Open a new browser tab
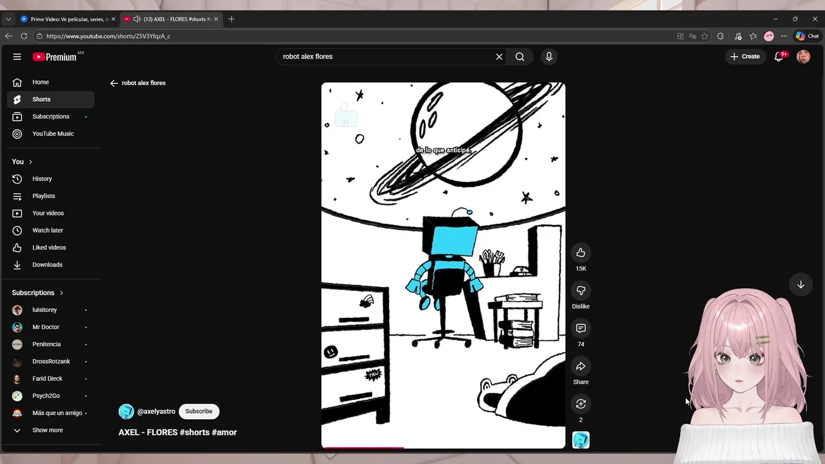 pyautogui.click(x=231, y=19)
